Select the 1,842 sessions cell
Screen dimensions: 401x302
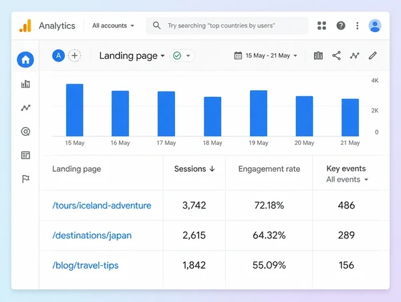pyautogui.click(x=194, y=265)
